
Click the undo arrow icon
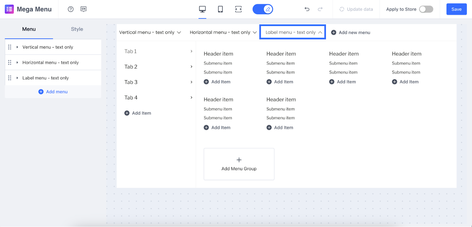307,9
